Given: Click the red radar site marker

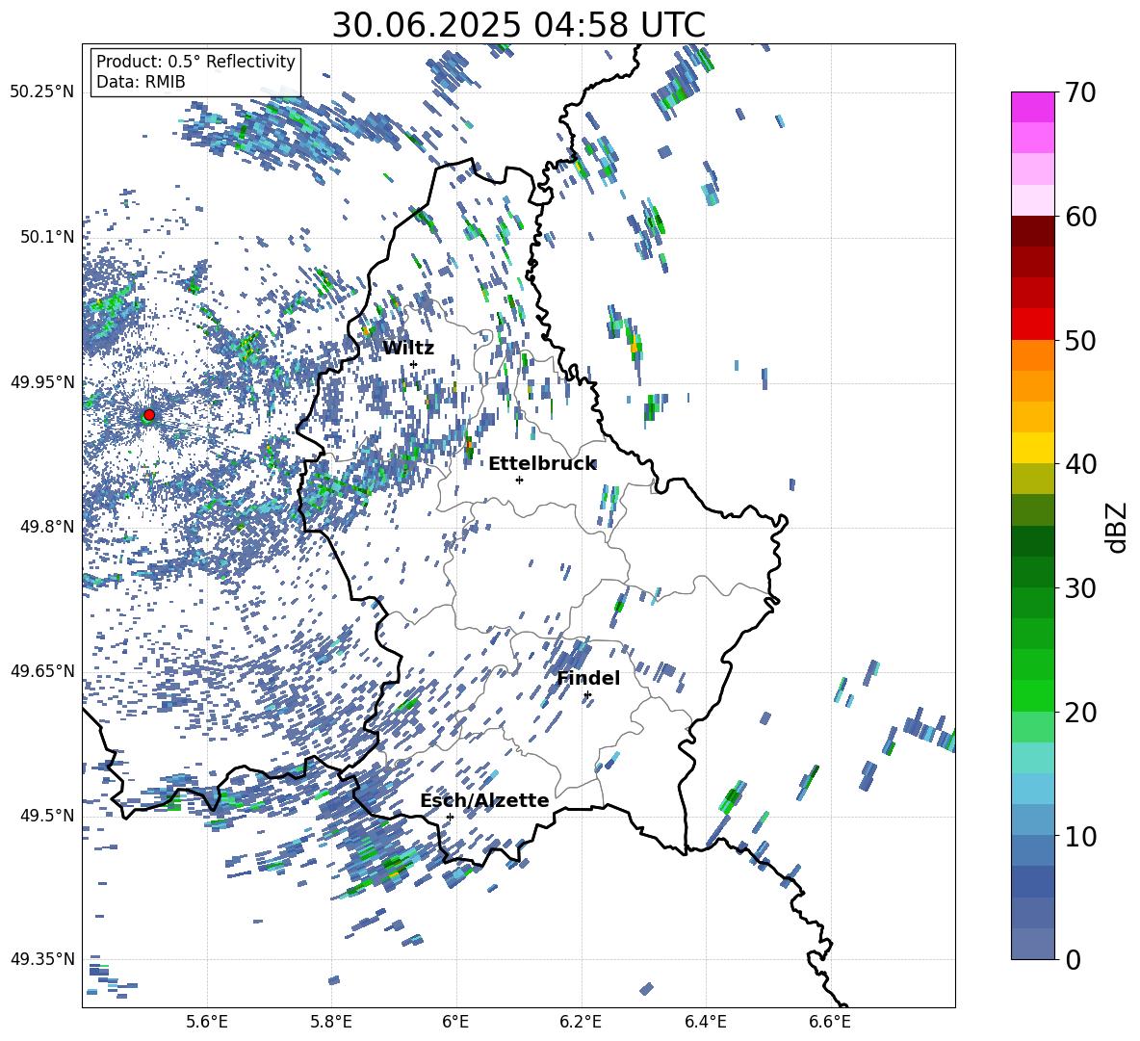Looking at the screenshot, I should point(149,414).
